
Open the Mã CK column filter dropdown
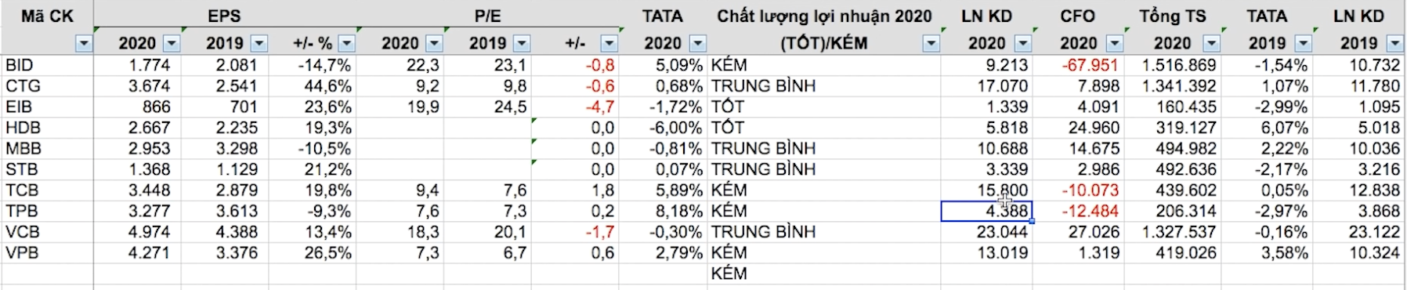84,44
